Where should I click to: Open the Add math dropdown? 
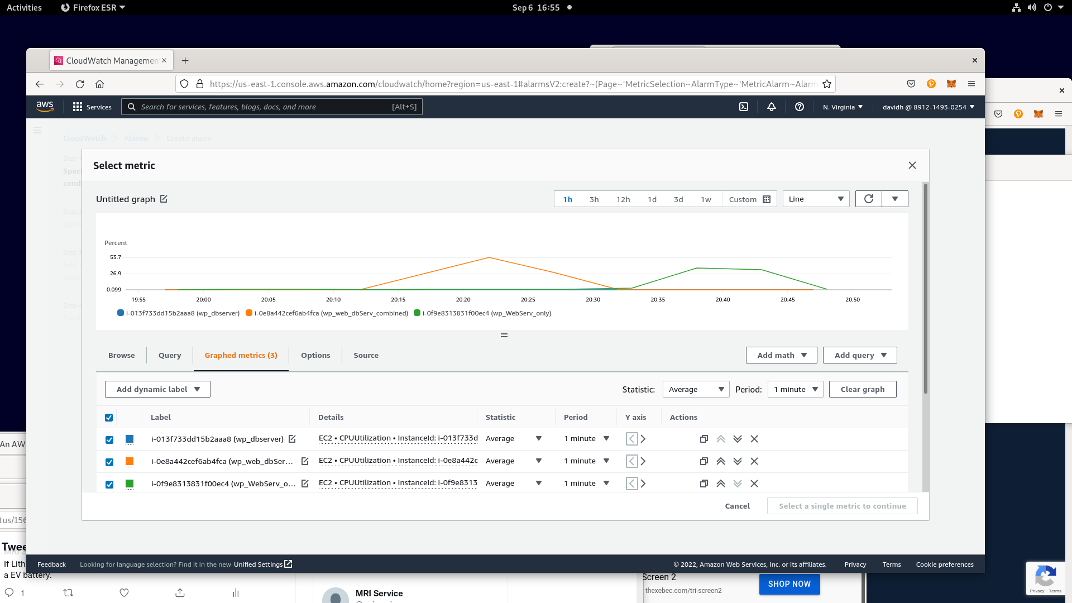coord(781,355)
